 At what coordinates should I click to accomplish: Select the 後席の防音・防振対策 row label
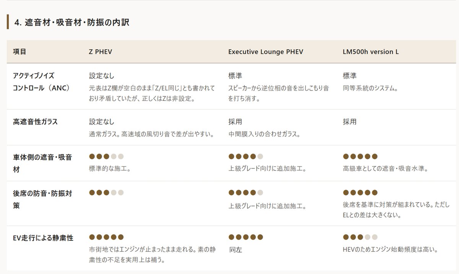pos(42,199)
